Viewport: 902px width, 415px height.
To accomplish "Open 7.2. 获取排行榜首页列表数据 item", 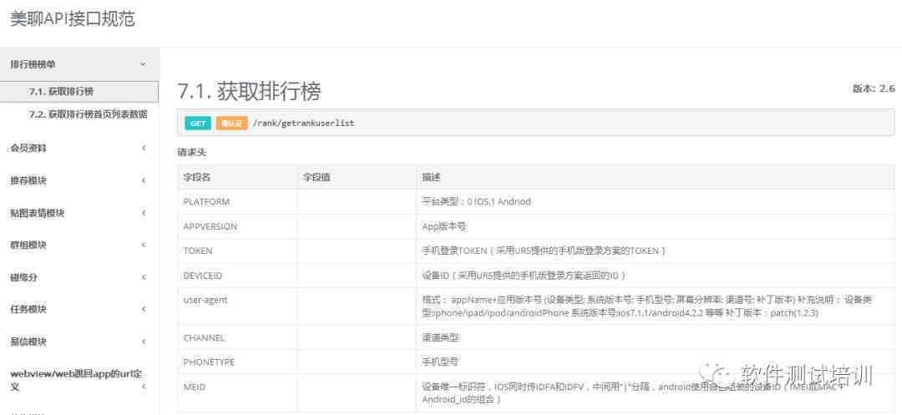I will 88,114.
